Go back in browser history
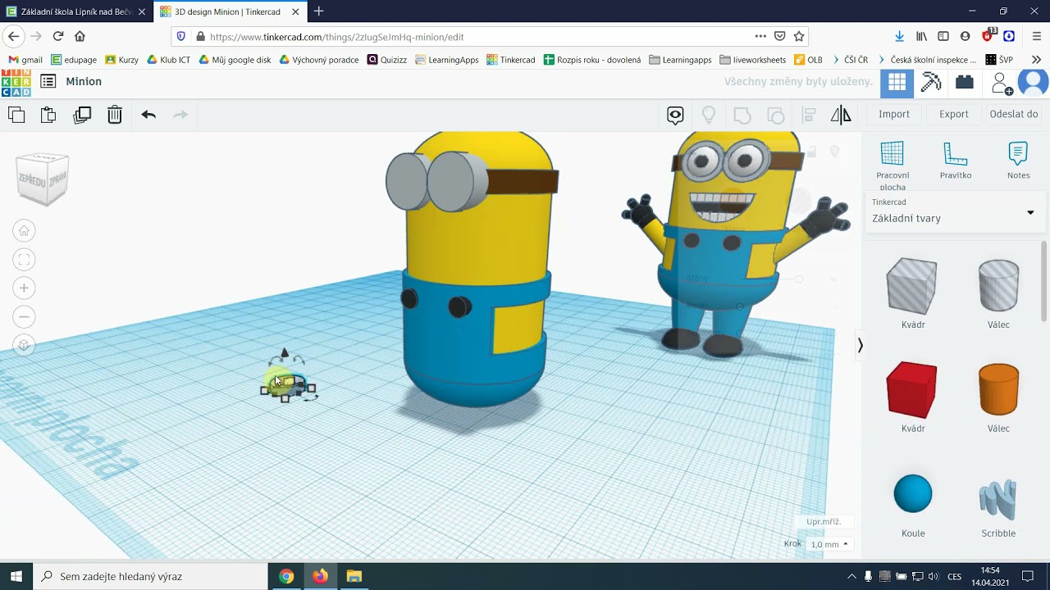Screen dimensions: 1050x590 pyautogui.click(x=13, y=36)
